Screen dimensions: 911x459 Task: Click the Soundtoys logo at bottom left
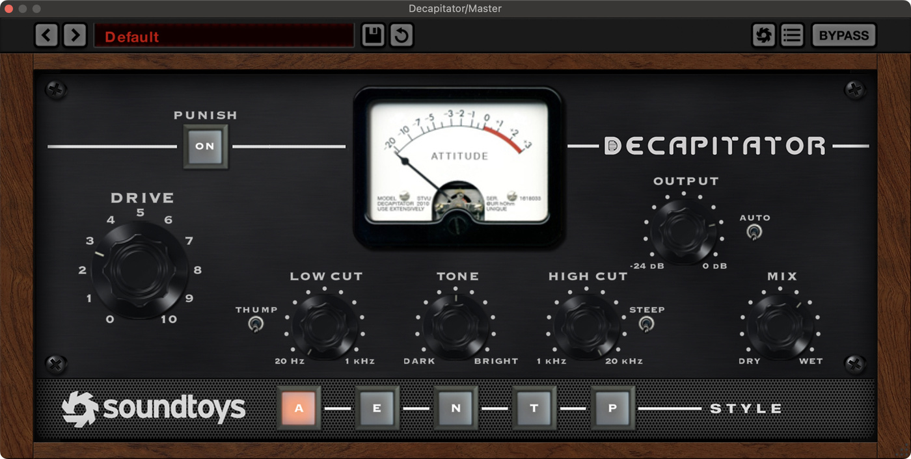[154, 409]
